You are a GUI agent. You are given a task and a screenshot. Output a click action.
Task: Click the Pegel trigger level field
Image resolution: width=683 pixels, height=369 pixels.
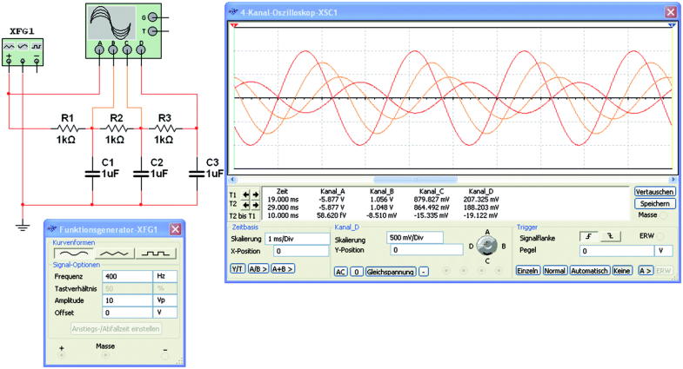coord(617,251)
